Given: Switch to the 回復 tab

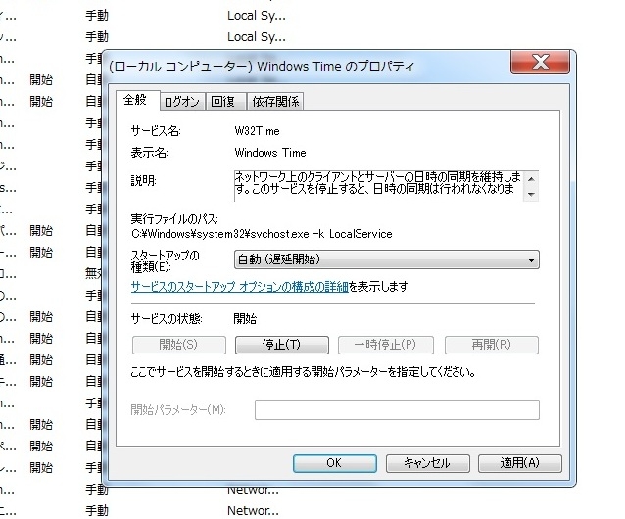Looking at the screenshot, I should 225,102.
